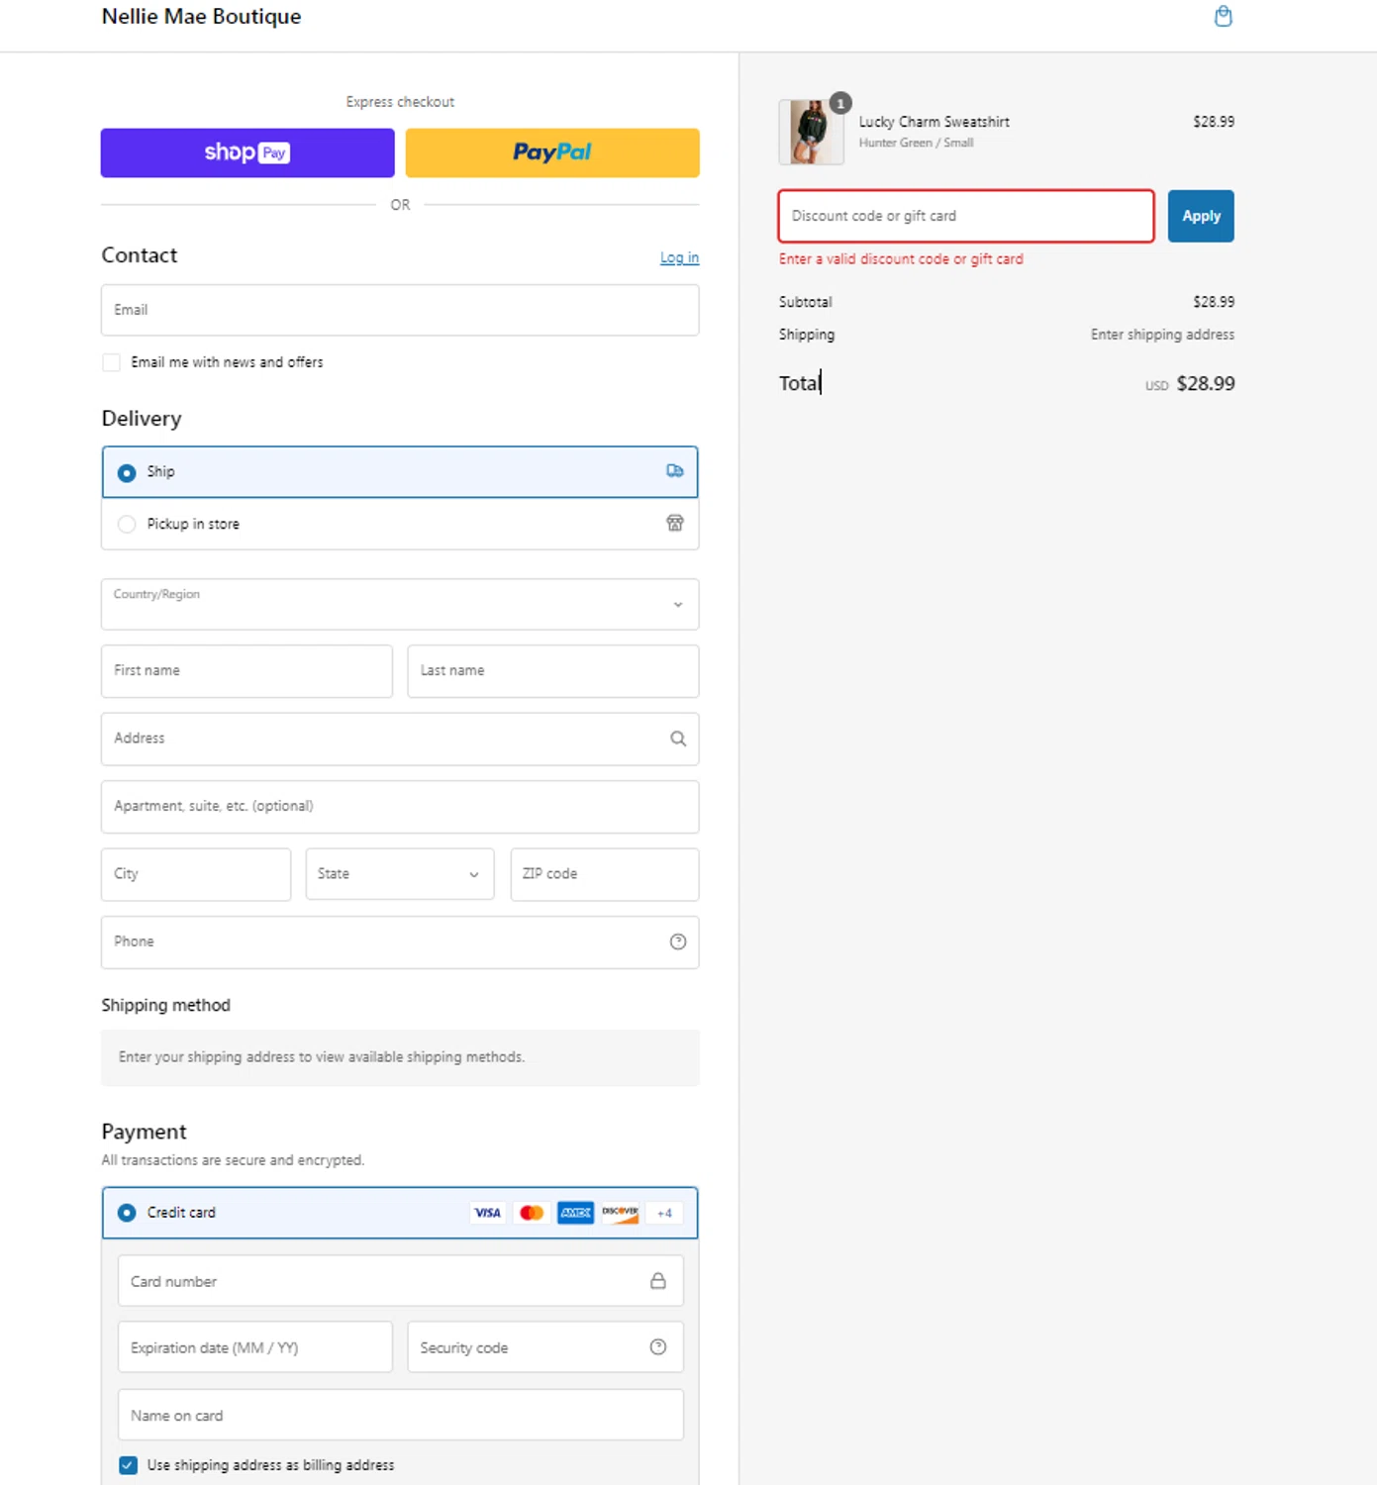Screen dimensions: 1377x1485
Task: Click the security code help icon
Action: coord(658,1347)
